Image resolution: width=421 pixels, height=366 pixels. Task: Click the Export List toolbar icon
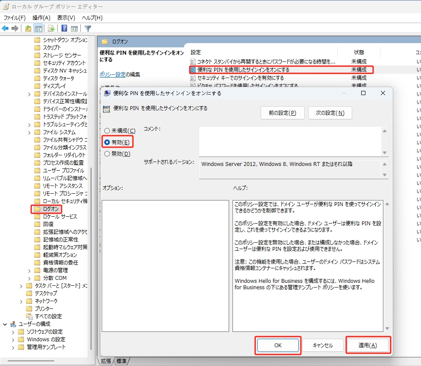pos(51,29)
